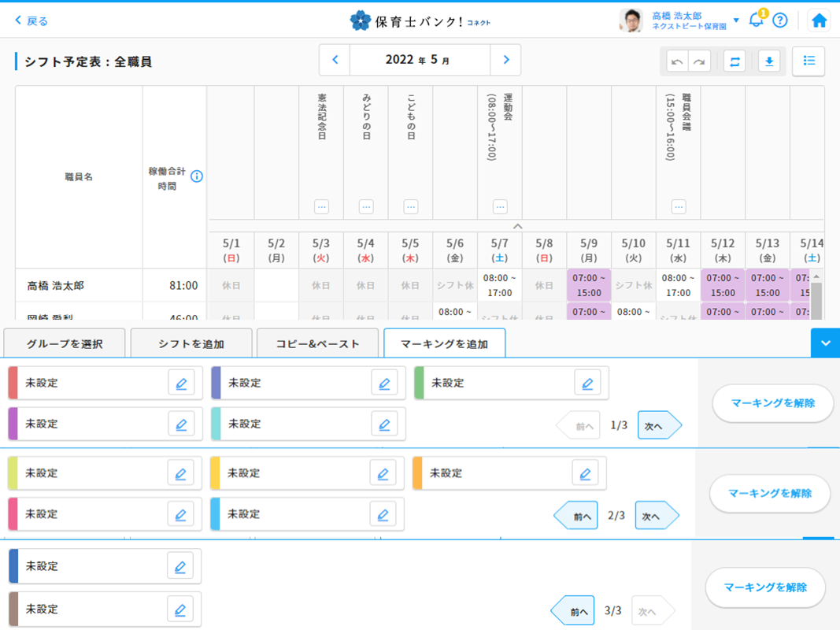Click info icon beside 稼働合計時間

[197, 176]
